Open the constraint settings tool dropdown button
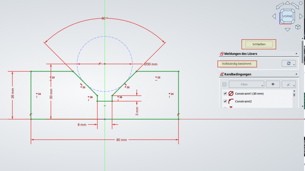305x171 pixels. [x=294, y=85]
